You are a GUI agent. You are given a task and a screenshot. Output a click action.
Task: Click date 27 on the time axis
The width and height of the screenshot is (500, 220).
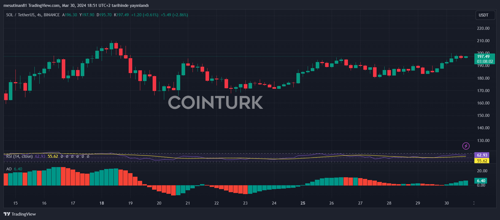coord(360,203)
